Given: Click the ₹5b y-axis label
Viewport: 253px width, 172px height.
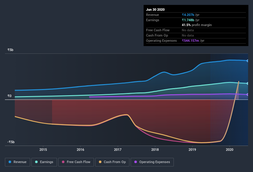Looking at the screenshot, I should [10, 50].
